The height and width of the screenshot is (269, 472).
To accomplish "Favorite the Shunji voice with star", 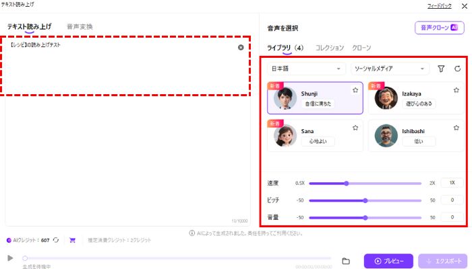I will tap(355, 89).
